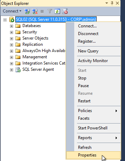Click the Refresh toolbar icon
Viewport: 125px width, 161px height.
pos(57,11)
